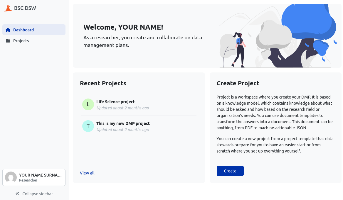Open 'This is my new DMP project'
This screenshot has width=343, height=200.
click(123, 123)
